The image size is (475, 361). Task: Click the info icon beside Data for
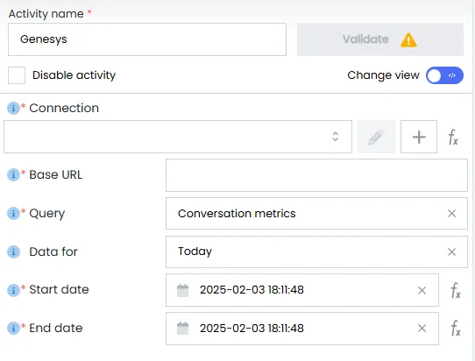13,251
